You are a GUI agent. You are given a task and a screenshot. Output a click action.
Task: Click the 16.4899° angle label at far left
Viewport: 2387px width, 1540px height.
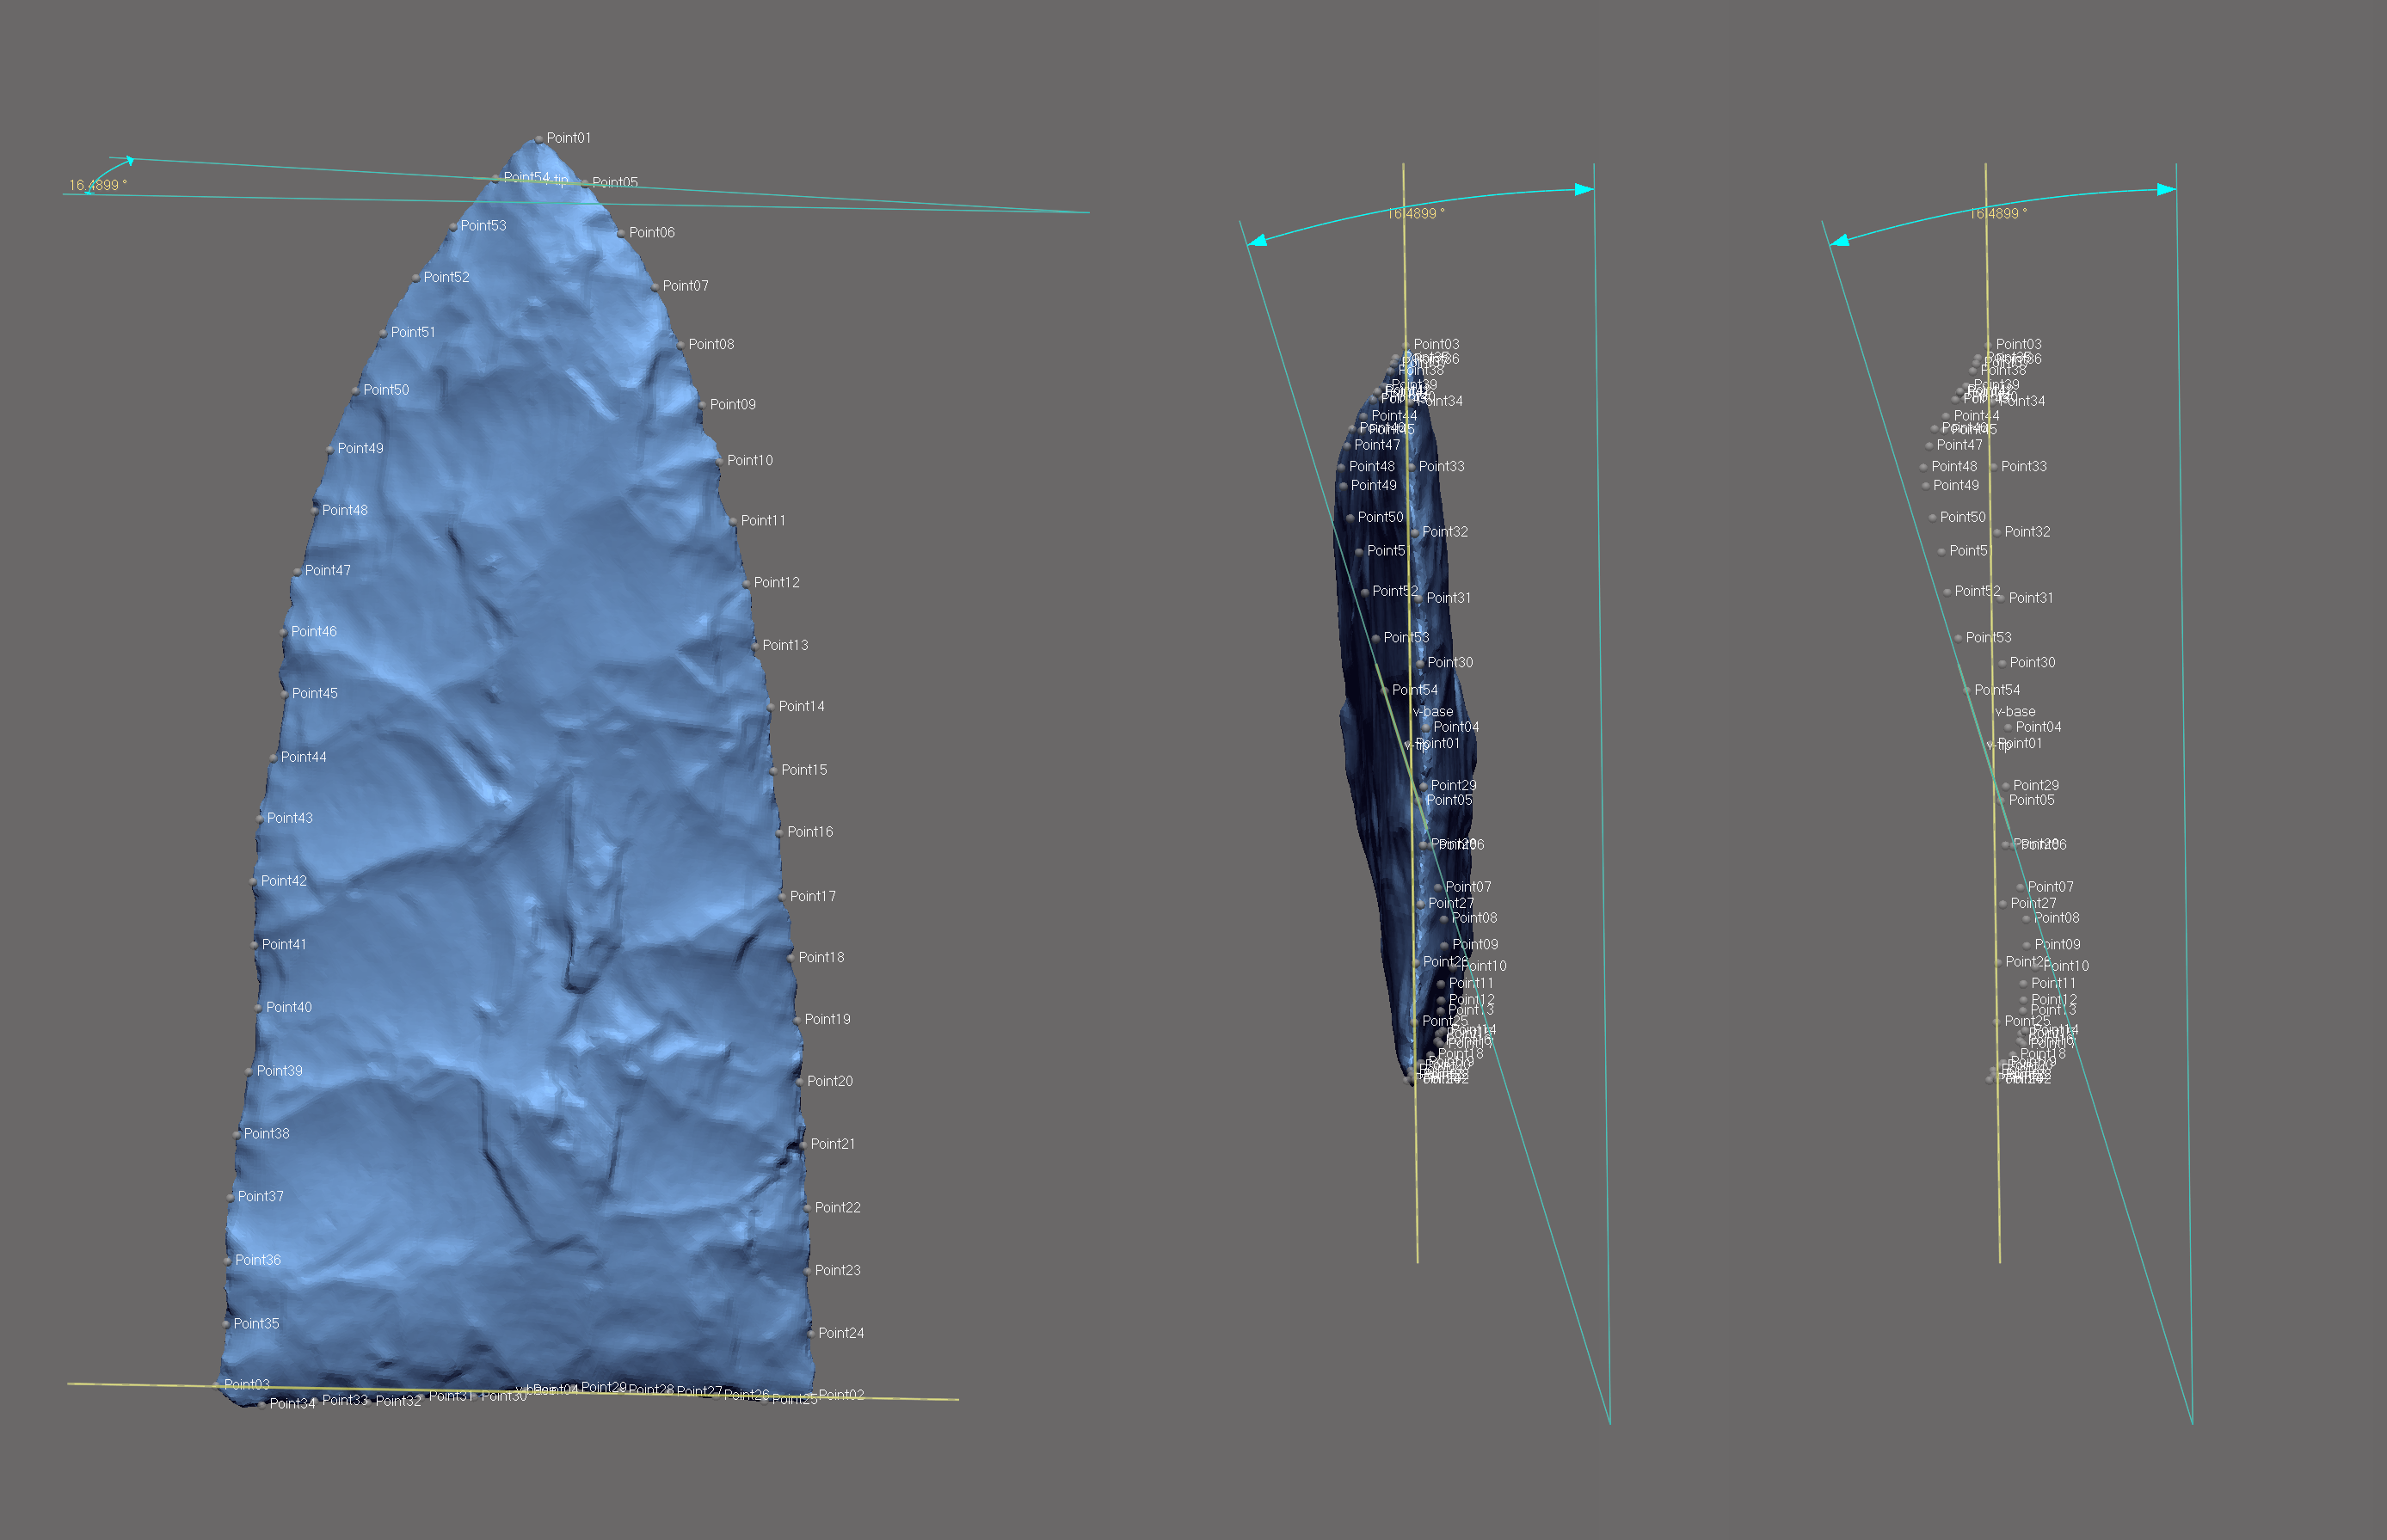click(x=97, y=185)
